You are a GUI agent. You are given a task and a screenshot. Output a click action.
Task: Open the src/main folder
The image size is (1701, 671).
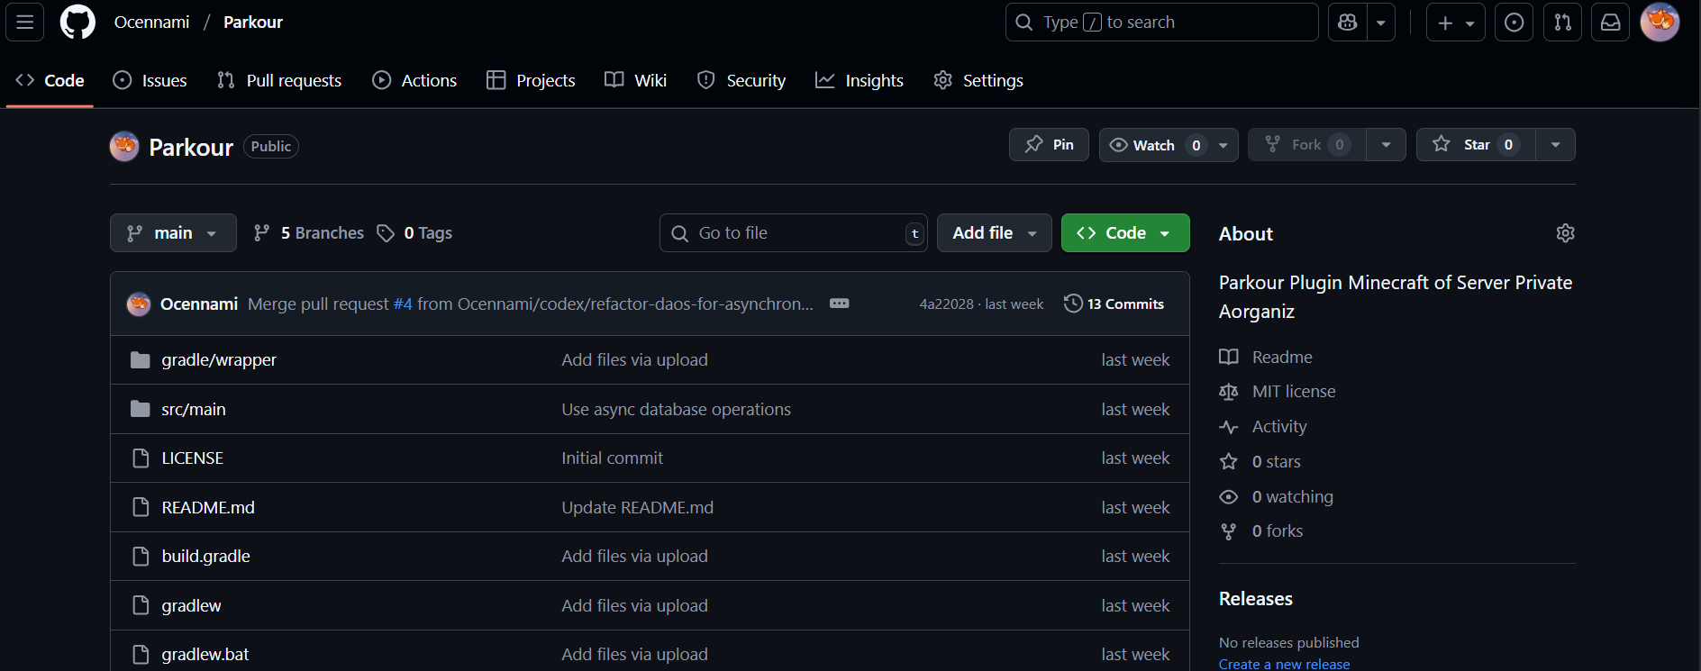(194, 410)
